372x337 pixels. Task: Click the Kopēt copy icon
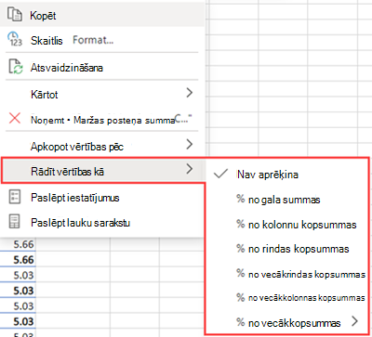pos(15,14)
